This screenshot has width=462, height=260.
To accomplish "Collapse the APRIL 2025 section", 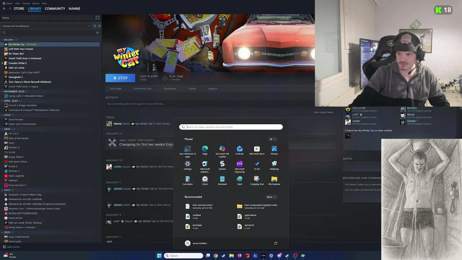I will pyautogui.click(x=2, y=101).
